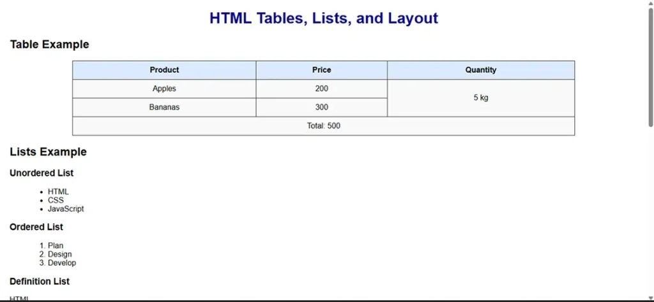This screenshot has height=302, width=654.
Task: Click the 'Unordered List' subheading
Action: [x=42, y=173]
